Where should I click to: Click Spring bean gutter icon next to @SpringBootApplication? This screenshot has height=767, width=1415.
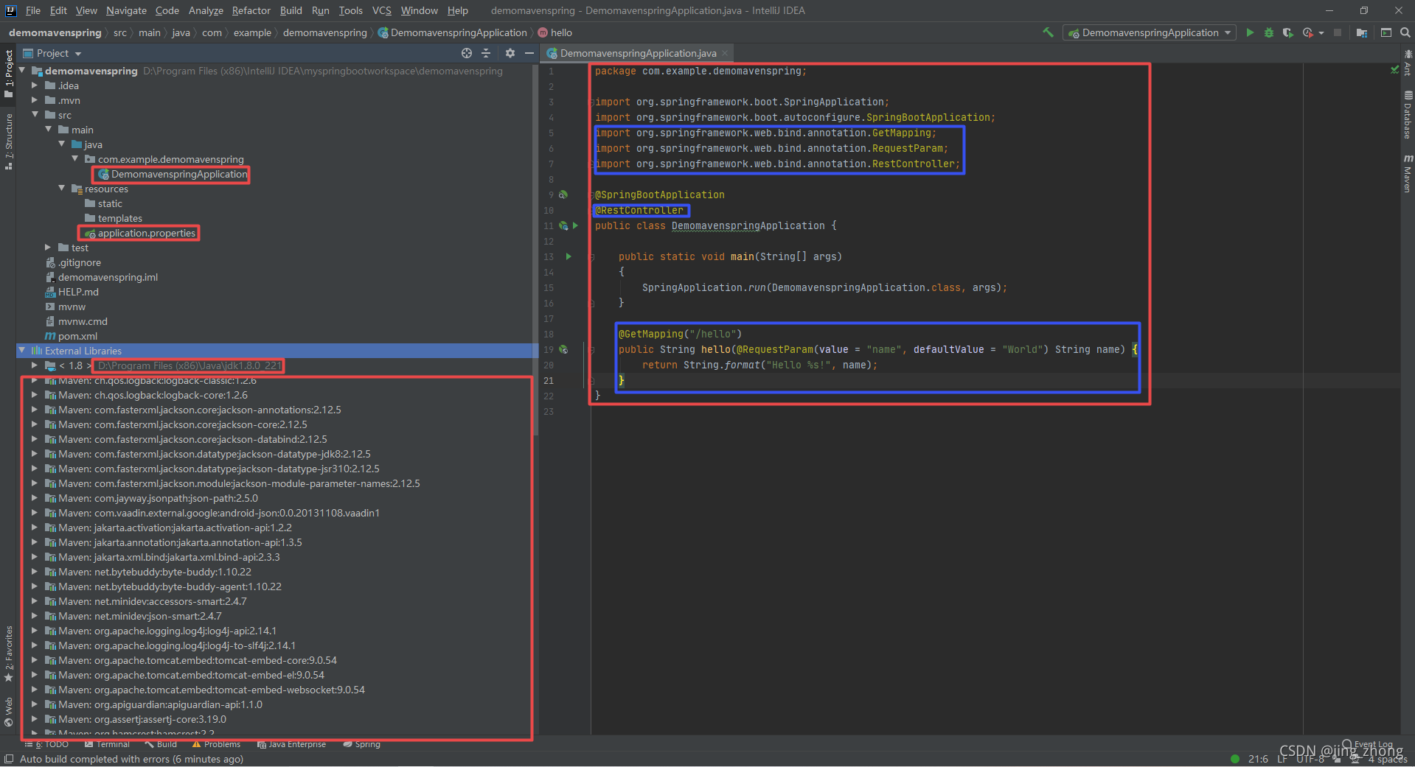coord(563,195)
